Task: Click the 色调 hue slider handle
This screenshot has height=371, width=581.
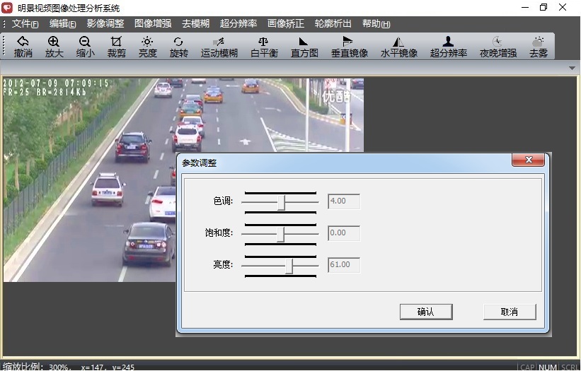Action: point(282,202)
